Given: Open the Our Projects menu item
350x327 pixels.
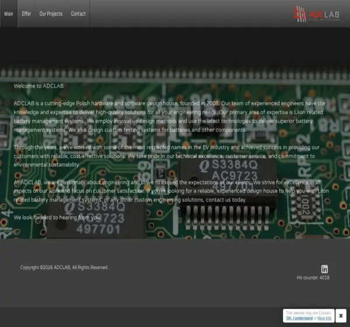Looking at the screenshot, I should (51, 13).
